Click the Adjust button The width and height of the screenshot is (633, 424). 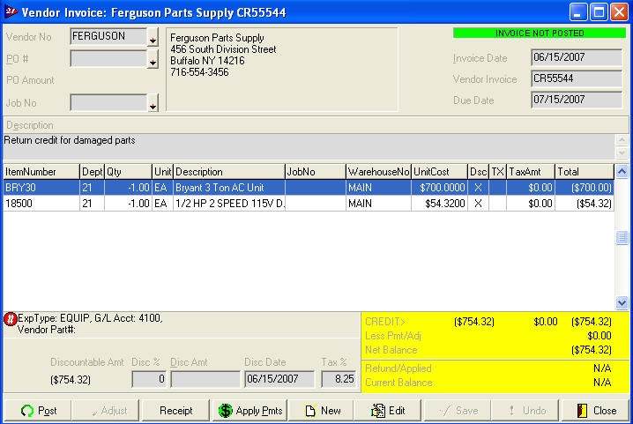[x=106, y=411]
